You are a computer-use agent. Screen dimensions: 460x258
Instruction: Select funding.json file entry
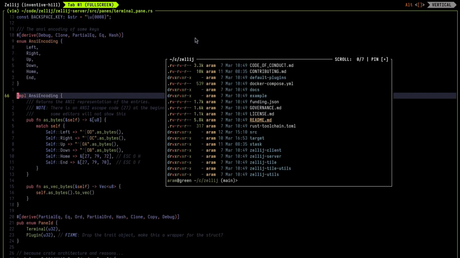tap(264, 102)
